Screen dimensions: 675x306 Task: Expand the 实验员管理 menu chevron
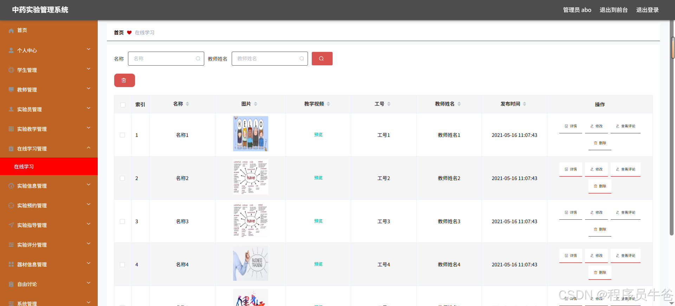(89, 108)
